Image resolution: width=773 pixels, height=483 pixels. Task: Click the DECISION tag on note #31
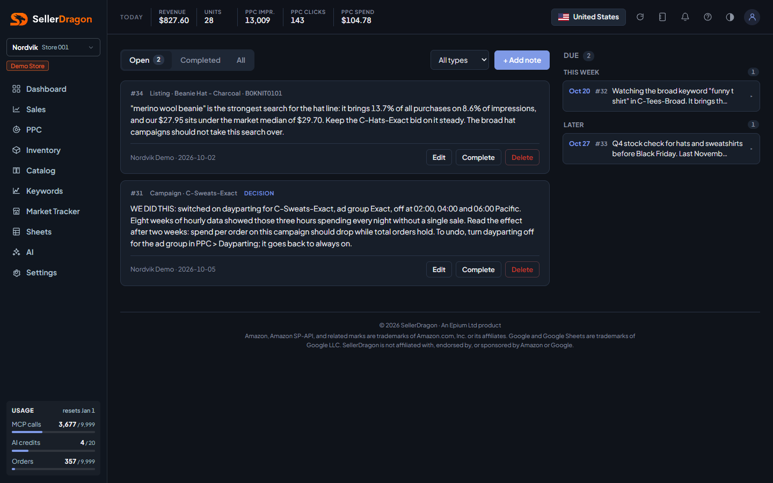pos(259,193)
